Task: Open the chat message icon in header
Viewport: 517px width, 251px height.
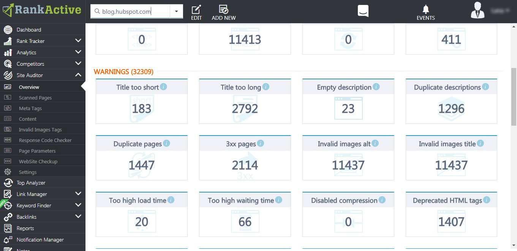Action: point(363,11)
